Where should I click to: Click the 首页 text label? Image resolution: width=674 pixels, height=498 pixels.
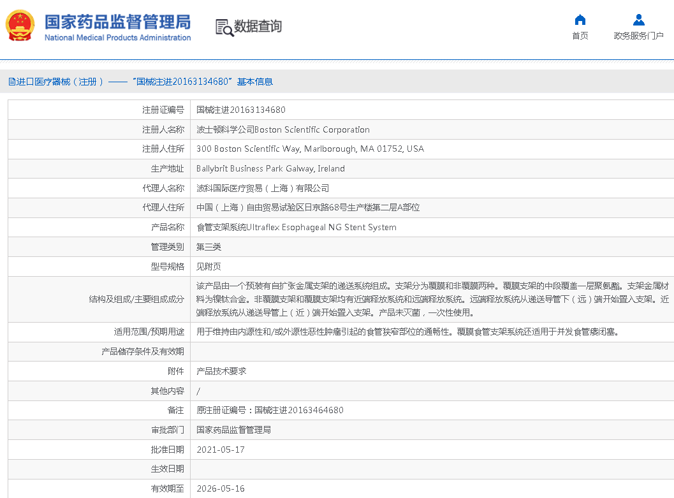[x=580, y=36]
